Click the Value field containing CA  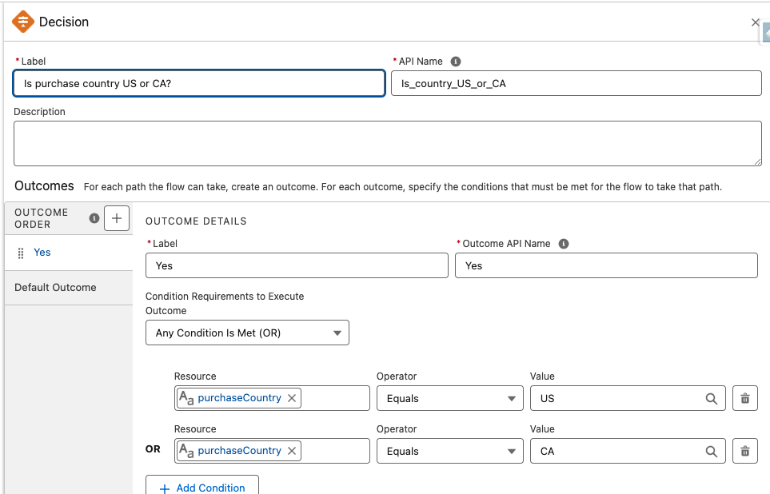pos(628,451)
